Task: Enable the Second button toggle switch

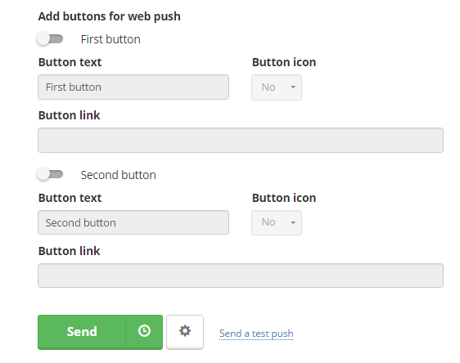Action: (50, 174)
